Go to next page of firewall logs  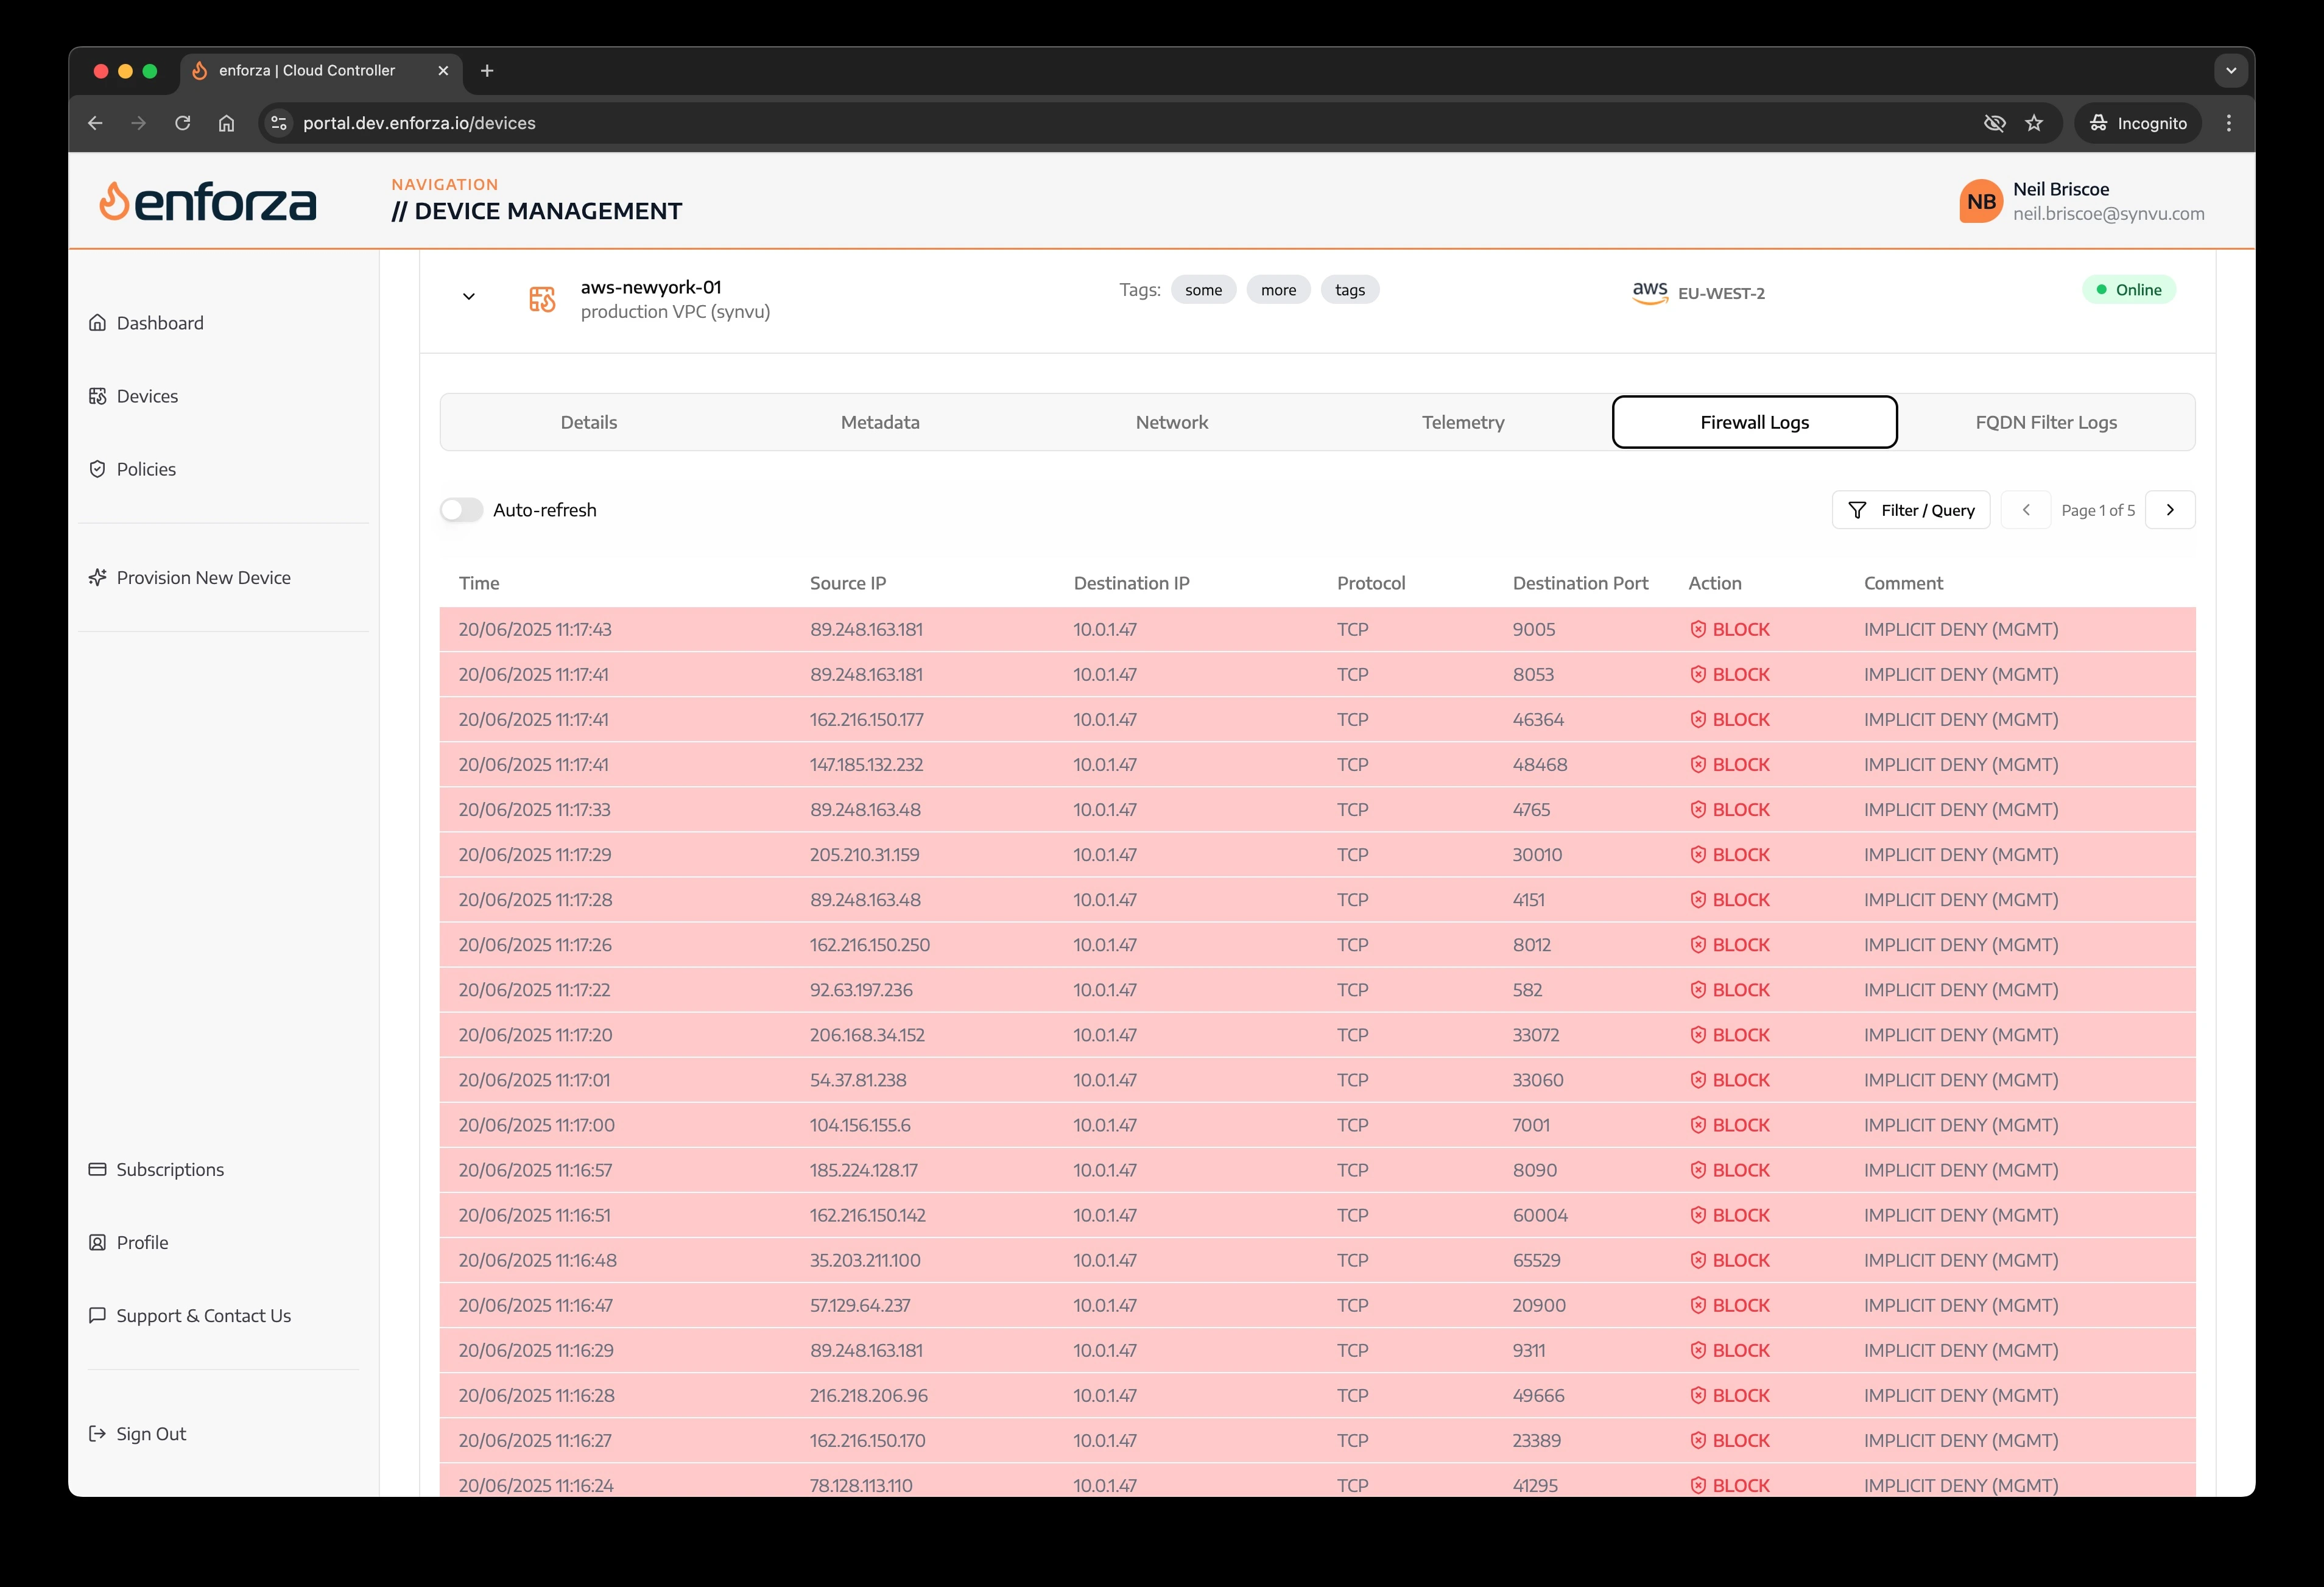coord(2170,509)
